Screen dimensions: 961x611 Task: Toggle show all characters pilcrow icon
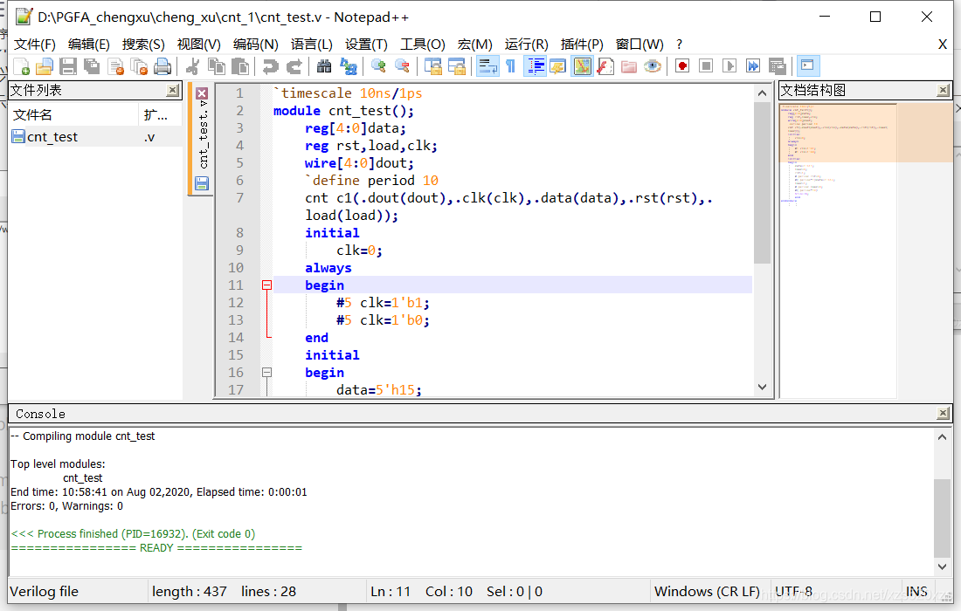(x=510, y=66)
